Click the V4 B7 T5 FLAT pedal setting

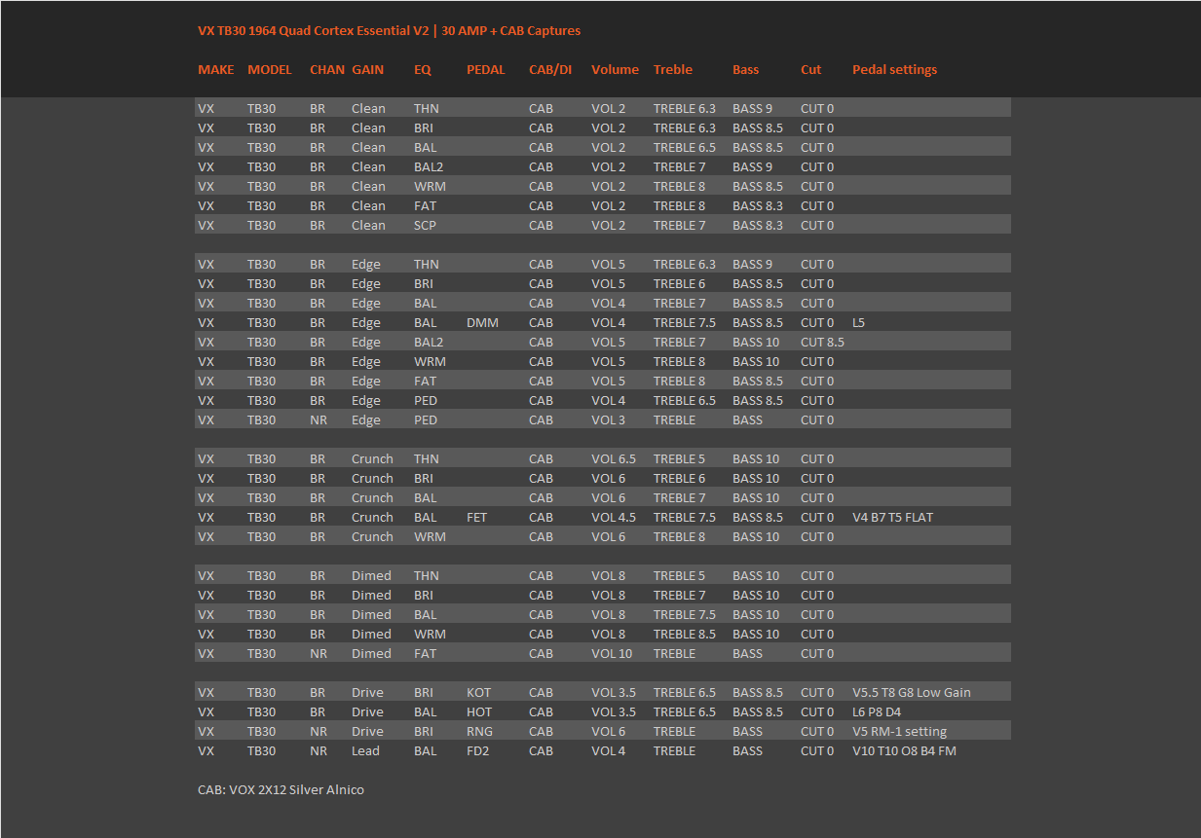pyautogui.click(x=892, y=517)
